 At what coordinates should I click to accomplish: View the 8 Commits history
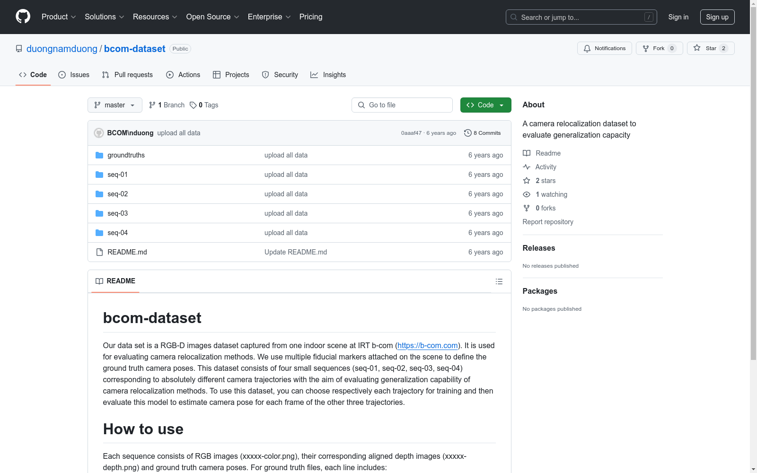pyautogui.click(x=483, y=133)
